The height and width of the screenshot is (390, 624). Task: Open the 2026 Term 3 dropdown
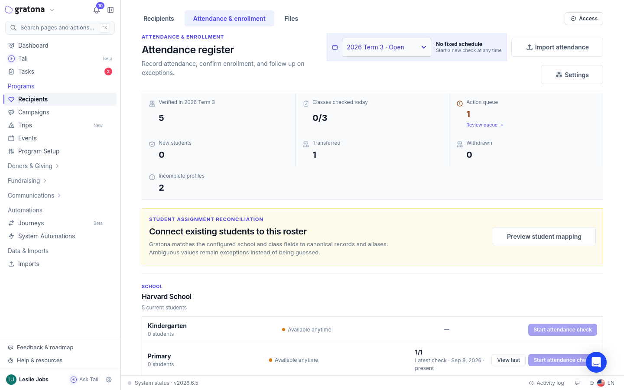click(x=387, y=47)
